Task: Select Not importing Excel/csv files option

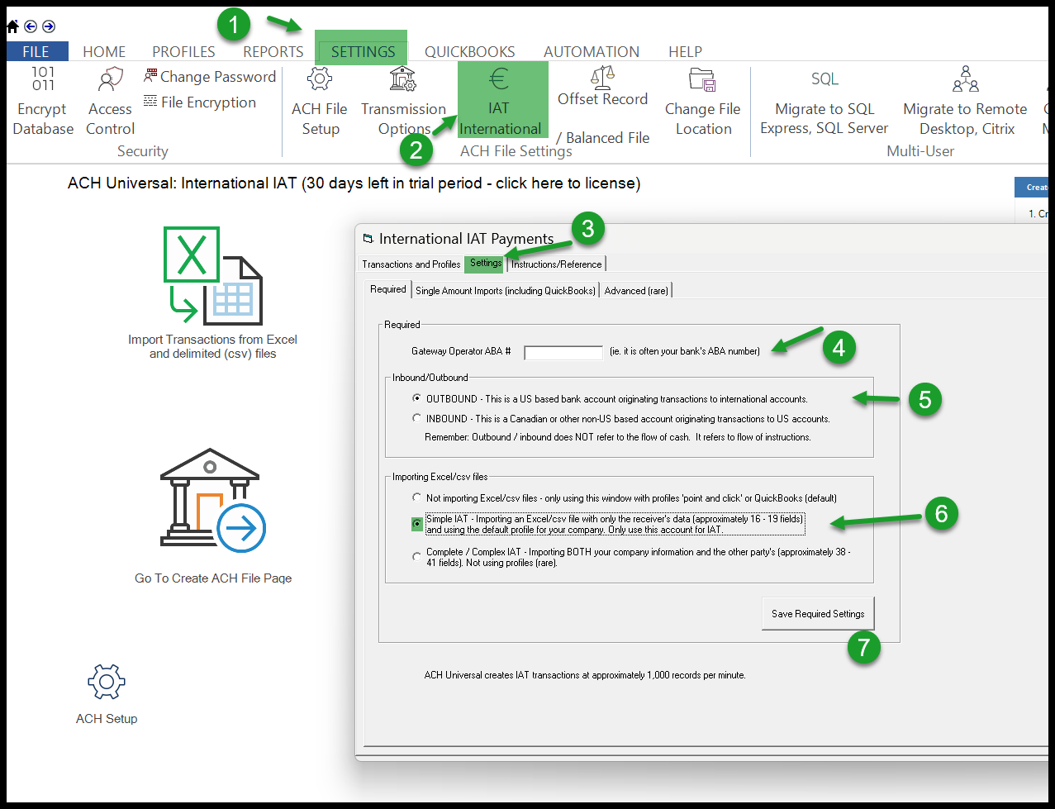Action: 417,497
